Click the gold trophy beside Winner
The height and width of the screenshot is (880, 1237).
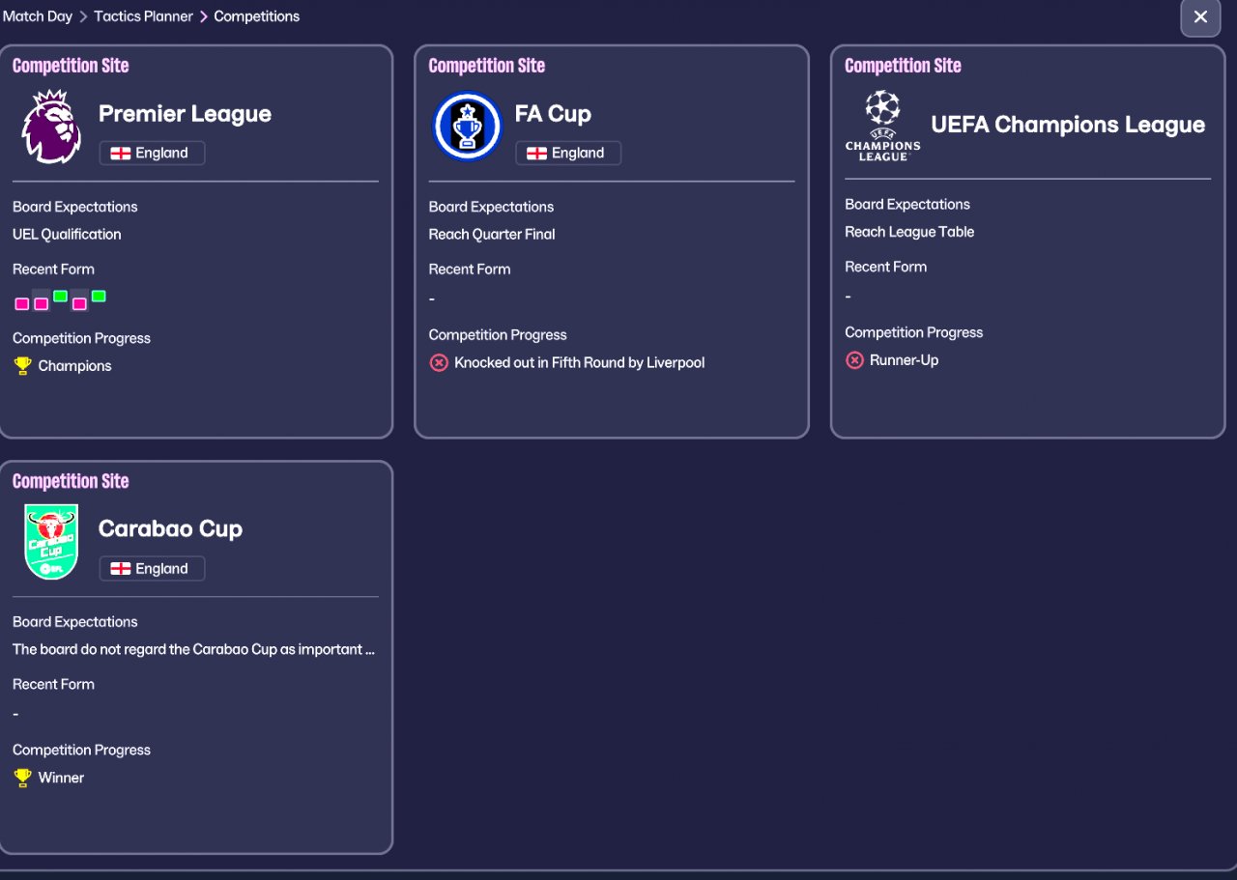coord(23,778)
